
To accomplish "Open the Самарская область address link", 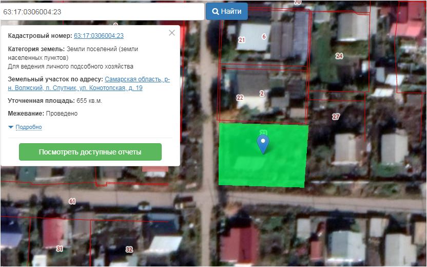I will coord(89,83).
